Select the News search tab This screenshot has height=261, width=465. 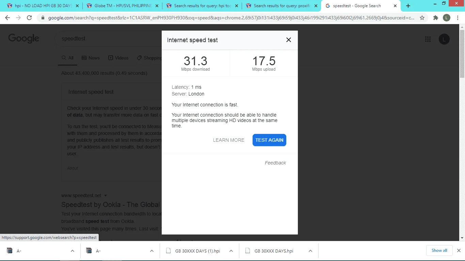[91, 58]
